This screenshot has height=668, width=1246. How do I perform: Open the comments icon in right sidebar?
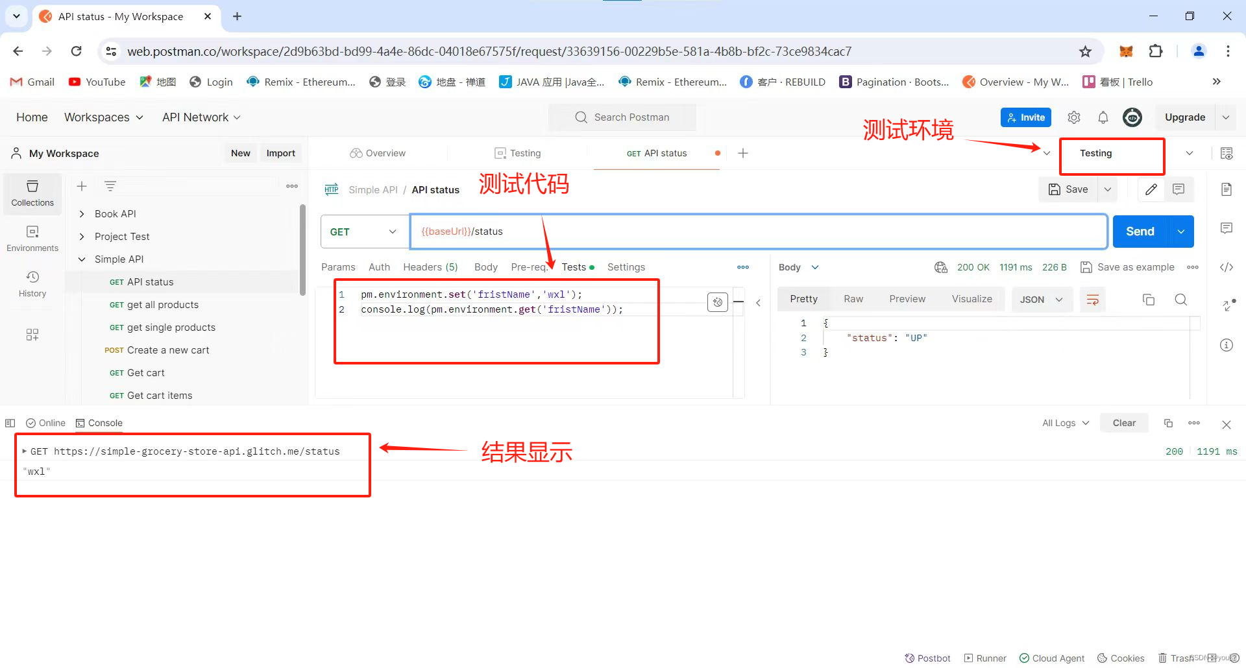coord(1227,228)
